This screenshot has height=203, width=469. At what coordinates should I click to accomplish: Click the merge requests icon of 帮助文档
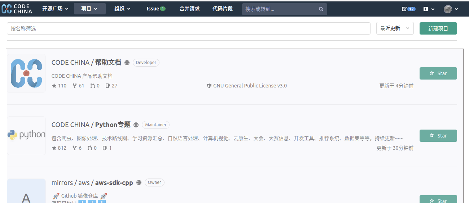click(93, 86)
